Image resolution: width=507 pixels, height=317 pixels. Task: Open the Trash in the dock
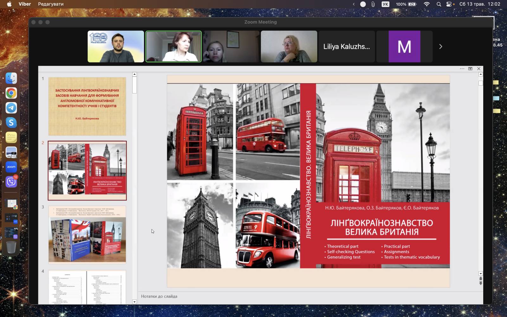tap(11, 247)
